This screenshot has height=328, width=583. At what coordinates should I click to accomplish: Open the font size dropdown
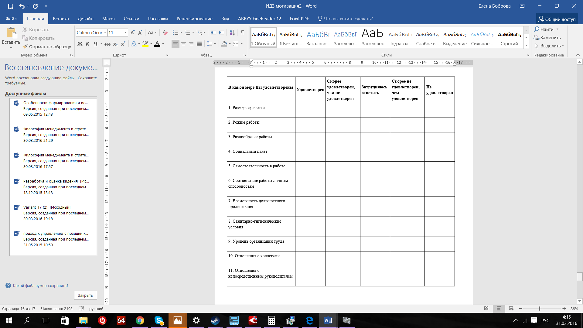[125, 32]
